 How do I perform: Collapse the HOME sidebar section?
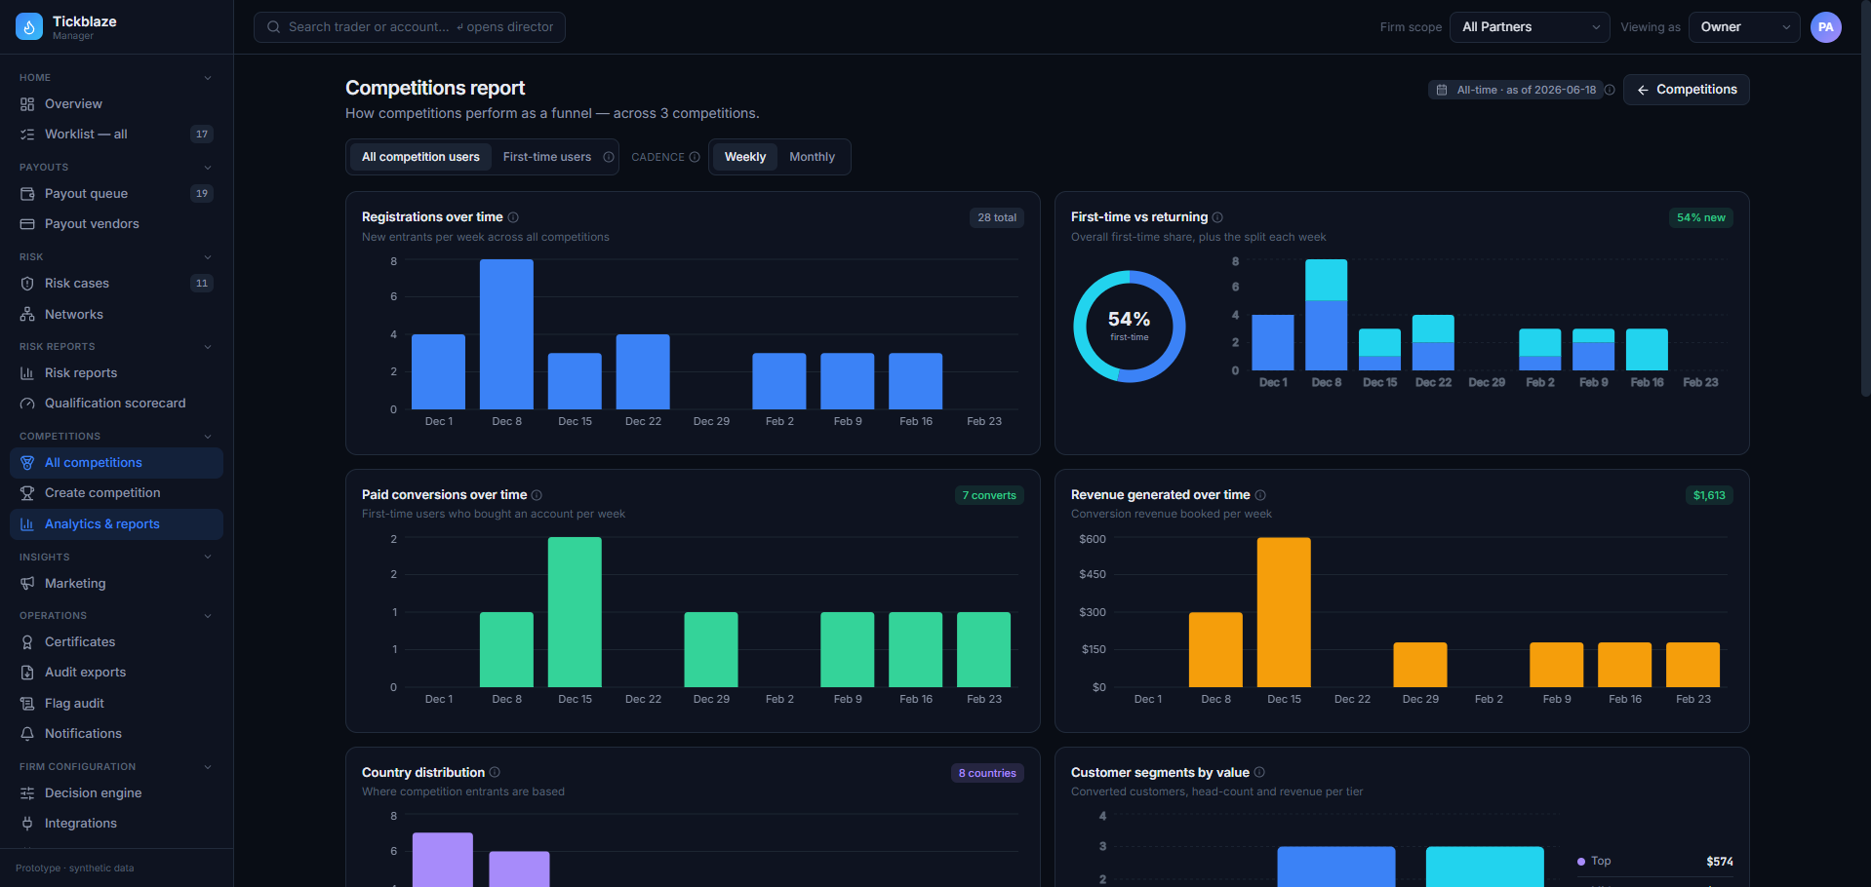click(208, 78)
